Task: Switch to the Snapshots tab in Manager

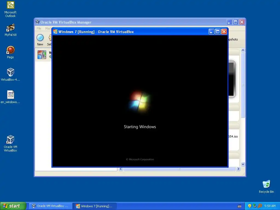Action: pyautogui.click(x=233, y=39)
